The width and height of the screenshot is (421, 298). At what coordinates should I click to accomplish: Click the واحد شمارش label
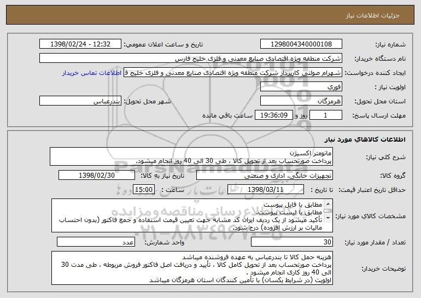click(x=165, y=242)
